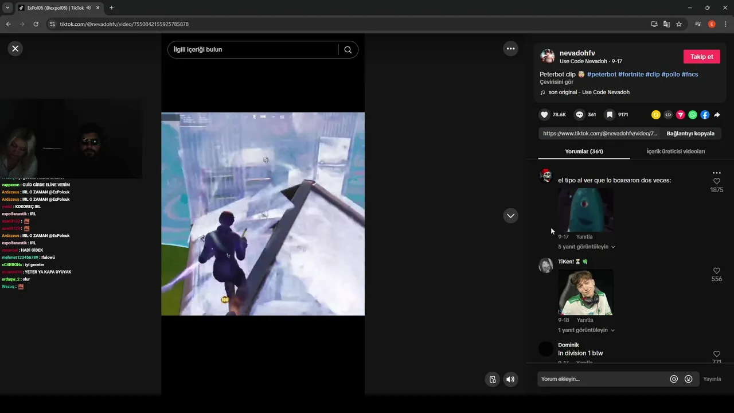The height and width of the screenshot is (413, 734).
Task: Expand '1 yanıt görüntüleyin' replies
Action: pyautogui.click(x=586, y=330)
